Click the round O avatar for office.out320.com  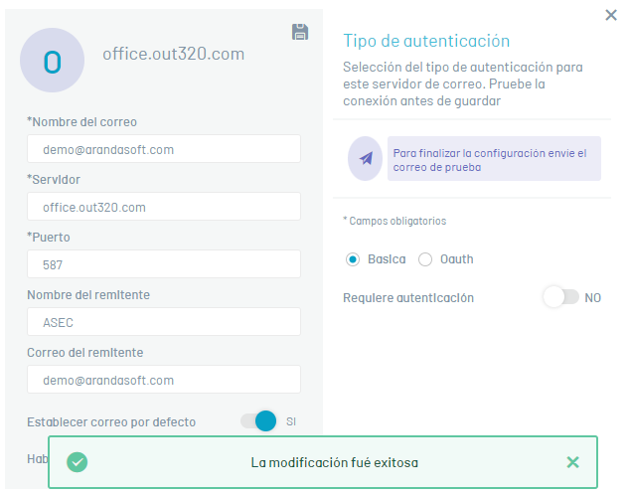53,61
